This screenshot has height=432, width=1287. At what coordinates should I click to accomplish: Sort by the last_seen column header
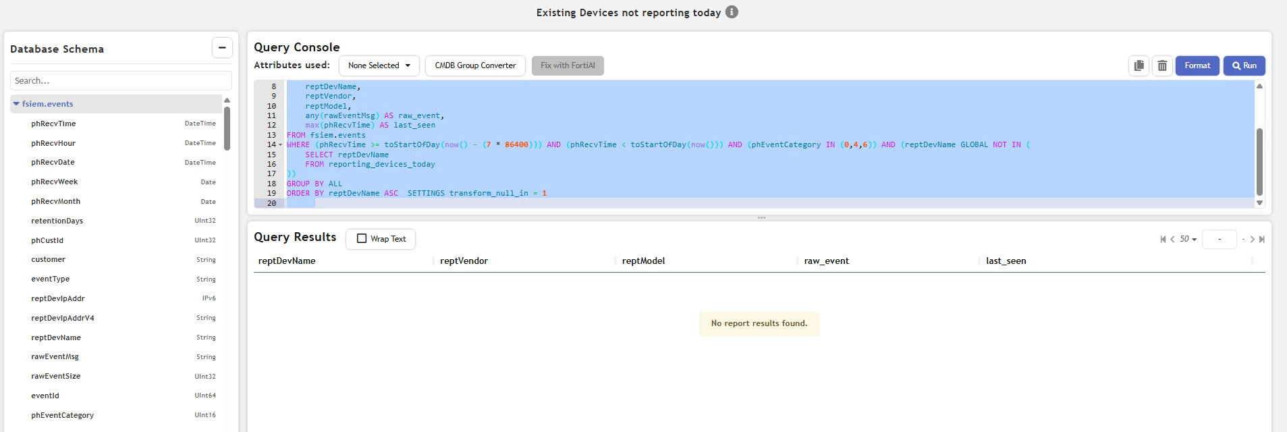click(x=1006, y=261)
